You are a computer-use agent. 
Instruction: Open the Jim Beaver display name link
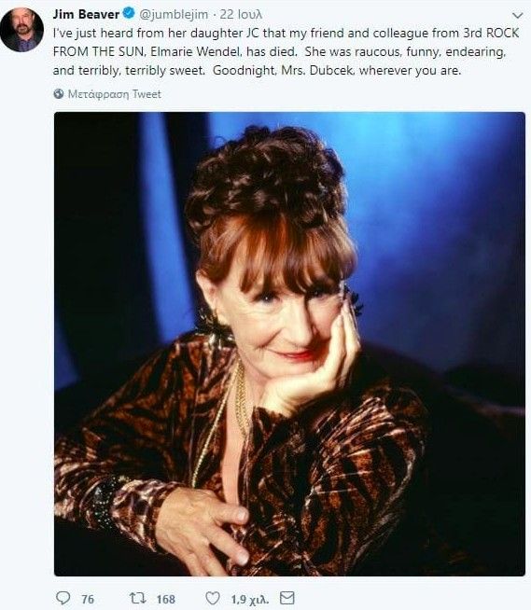86,14
